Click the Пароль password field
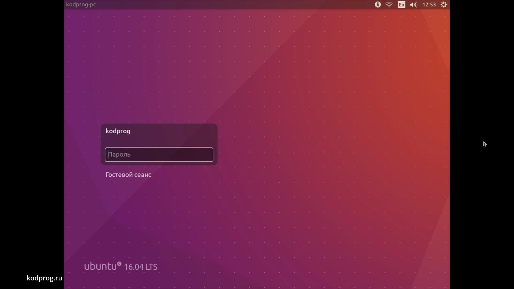514x289 pixels. [159, 155]
